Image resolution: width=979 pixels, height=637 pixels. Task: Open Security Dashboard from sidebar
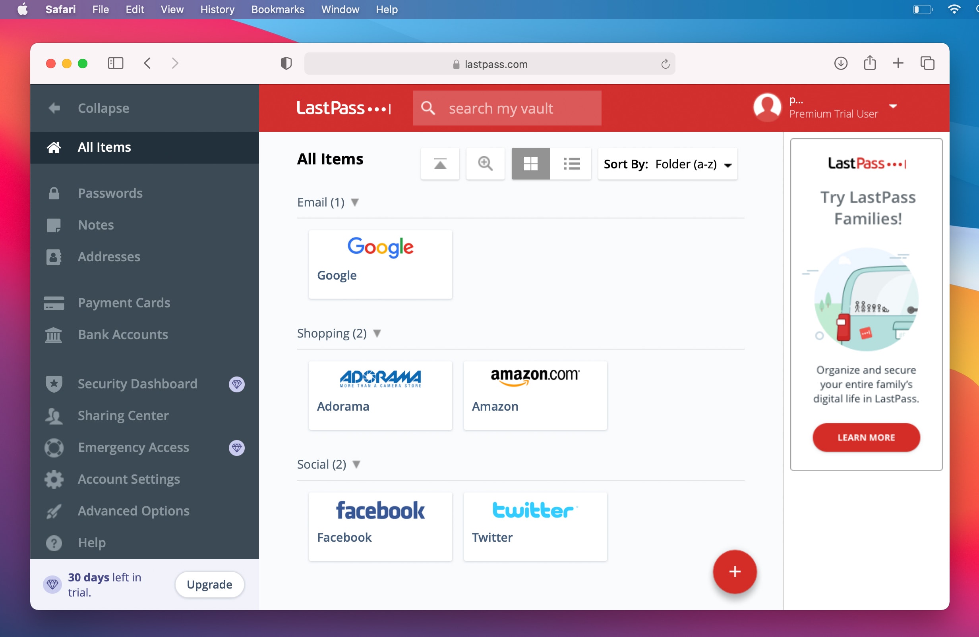137,384
